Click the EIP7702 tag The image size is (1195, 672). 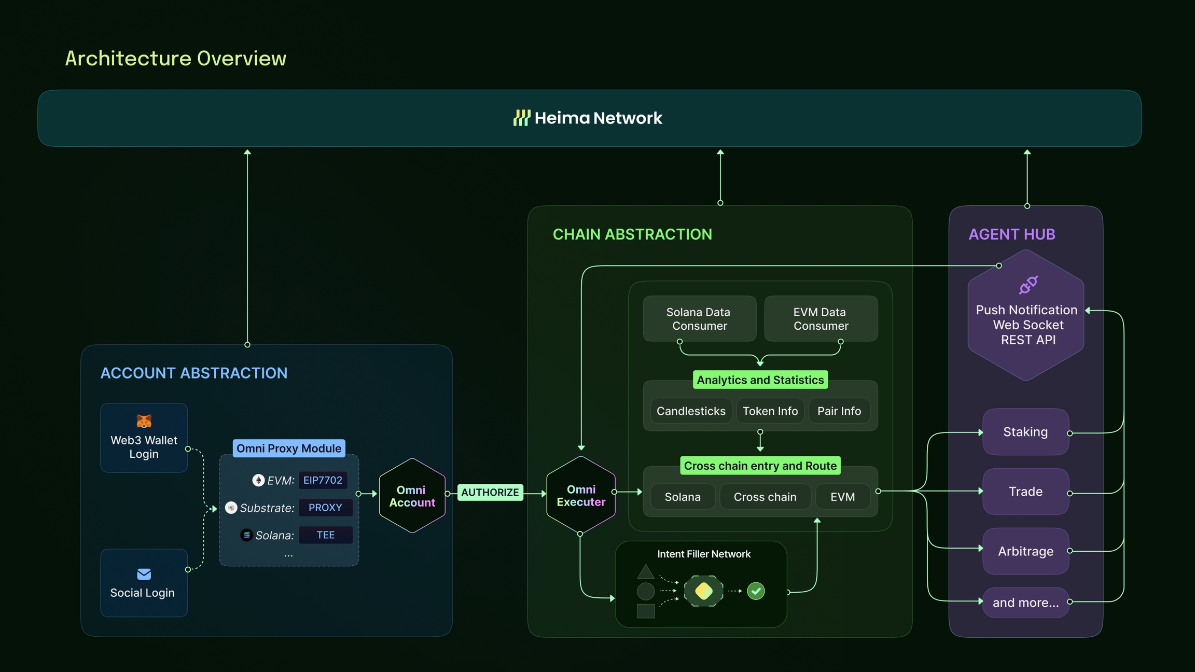(x=323, y=480)
